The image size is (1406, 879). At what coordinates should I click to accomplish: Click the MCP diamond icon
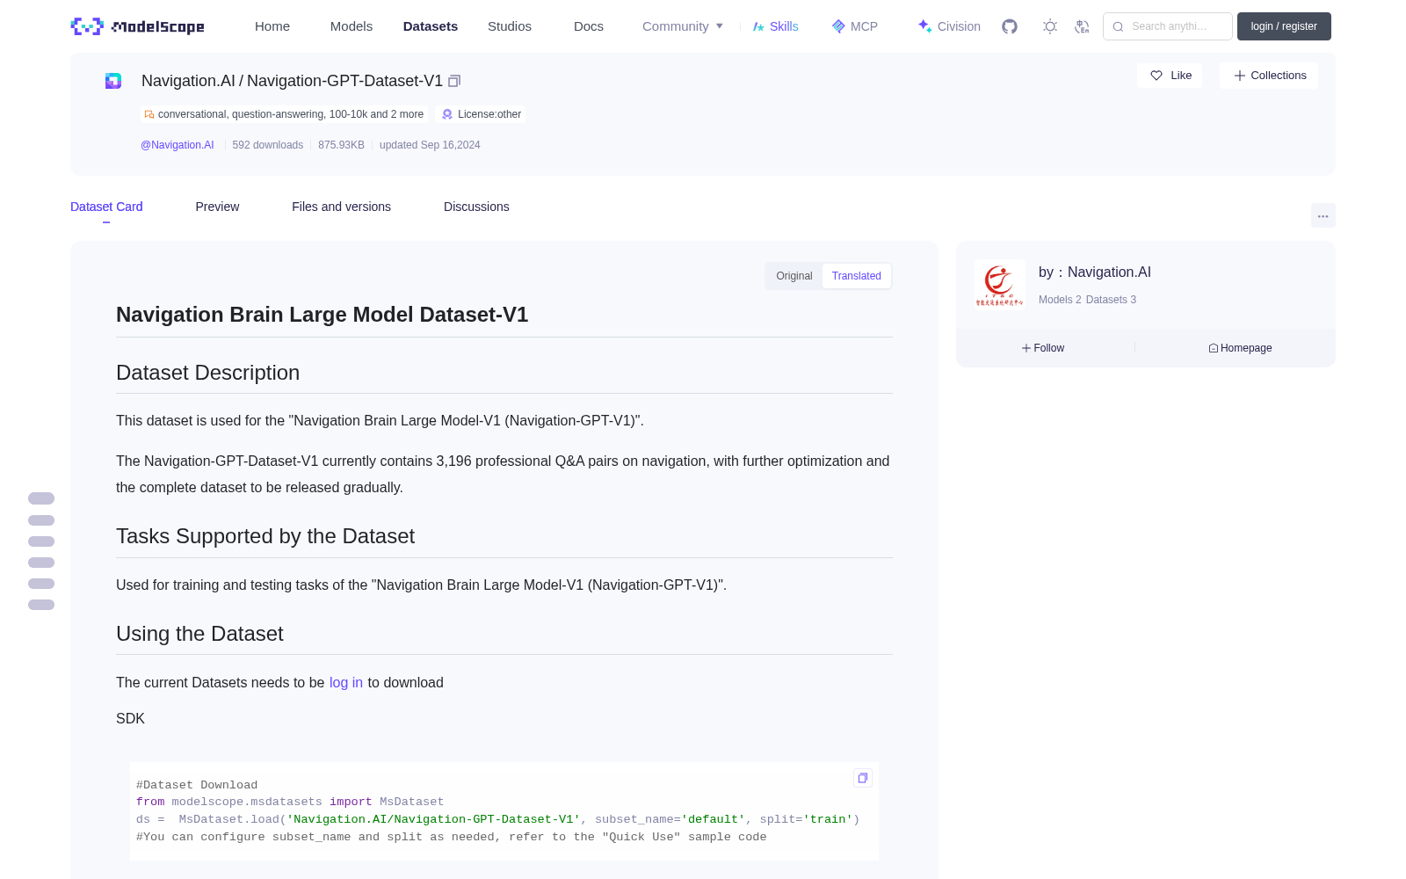click(838, 26)
